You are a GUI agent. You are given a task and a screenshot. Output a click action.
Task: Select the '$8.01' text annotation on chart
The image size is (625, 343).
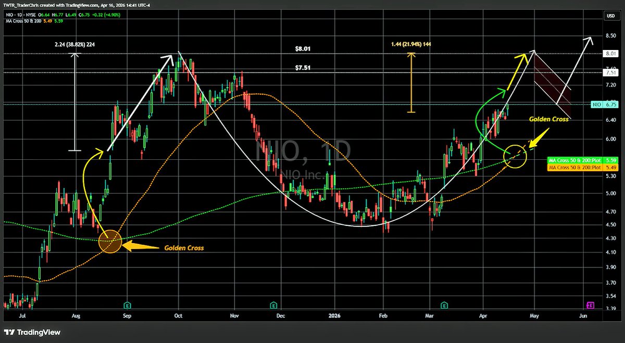(303, 48)
